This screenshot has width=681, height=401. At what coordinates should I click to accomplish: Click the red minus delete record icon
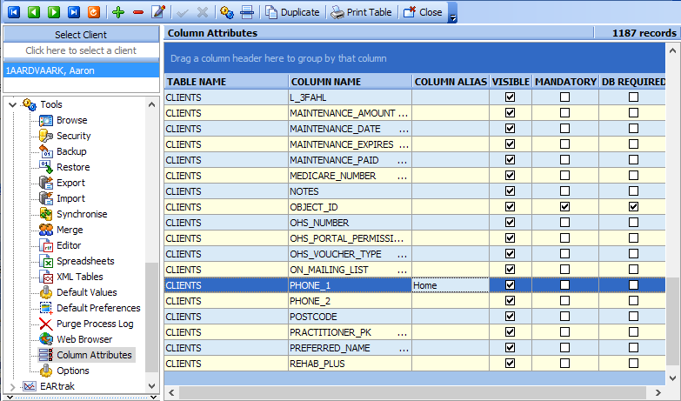click(x=138, y=12)
